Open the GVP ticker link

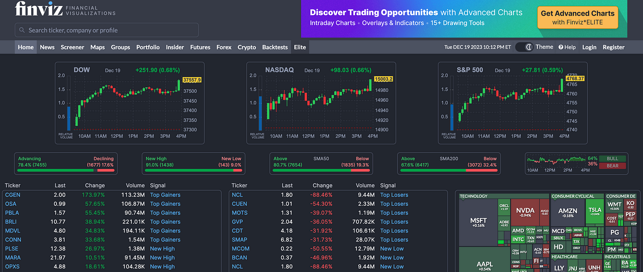click(x=237, y=221)
